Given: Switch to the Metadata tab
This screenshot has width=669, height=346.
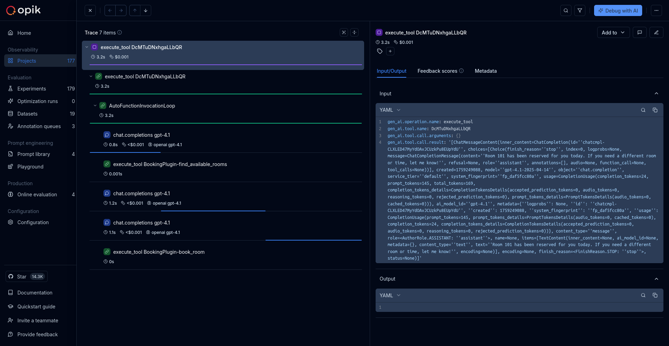Looking at the screenshot, I should click(x=486, y=71).
